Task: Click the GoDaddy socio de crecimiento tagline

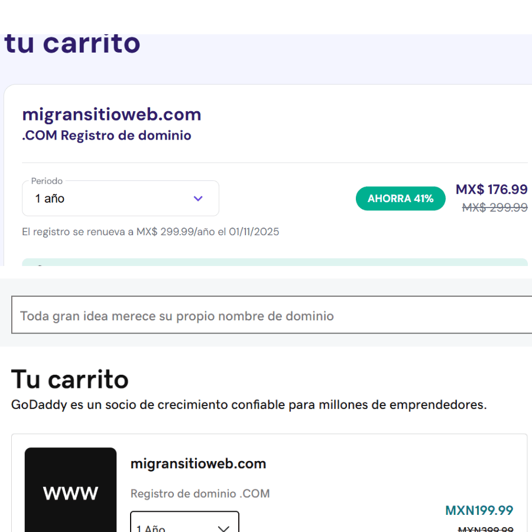Action: 249,405
